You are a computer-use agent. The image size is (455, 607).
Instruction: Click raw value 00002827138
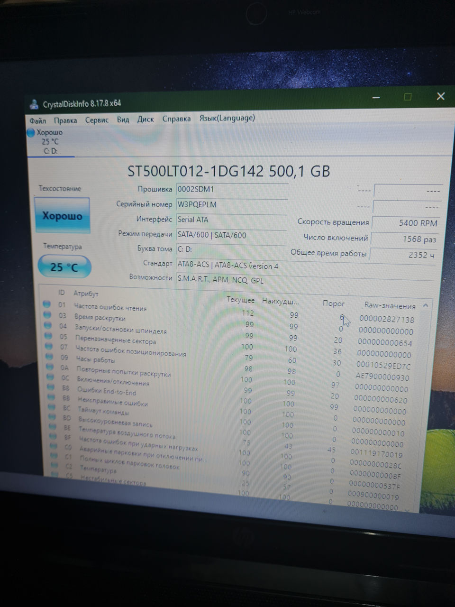(387, 320)
